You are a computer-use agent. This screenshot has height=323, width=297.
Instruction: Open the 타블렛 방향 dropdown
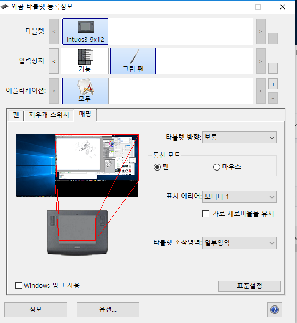[240, 138]
